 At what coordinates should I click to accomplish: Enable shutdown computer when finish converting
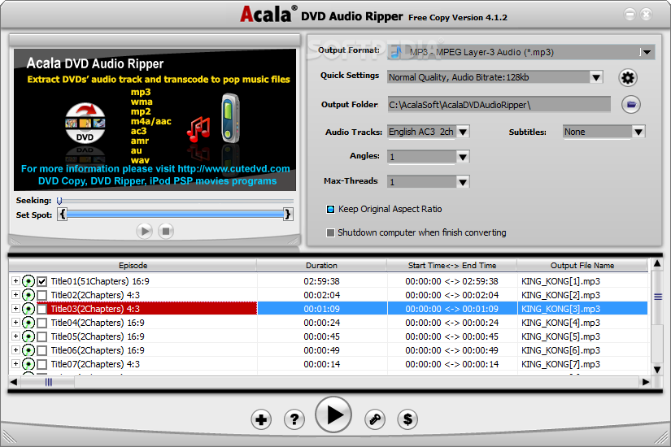[x=330, y=232]
